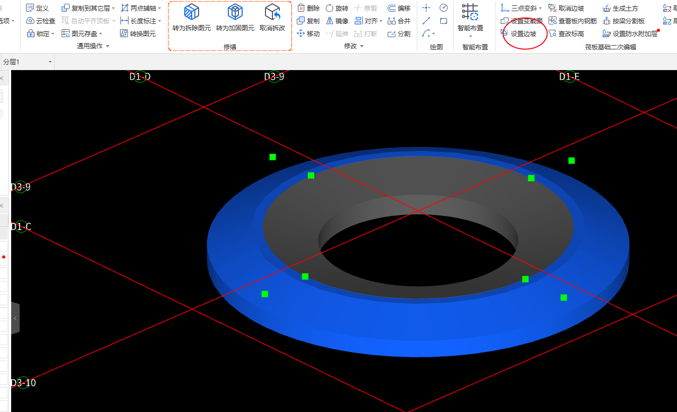Click the 生成土方 earthwork icon
Viewport: 677px width, 412px height.
click(621, 8)
